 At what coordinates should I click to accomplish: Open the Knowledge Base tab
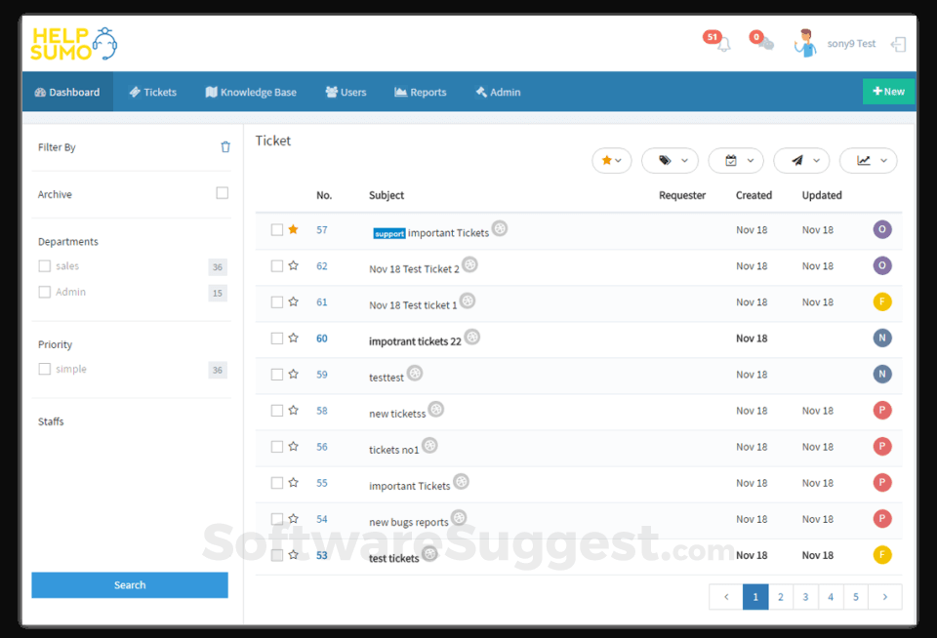[251, 92]
